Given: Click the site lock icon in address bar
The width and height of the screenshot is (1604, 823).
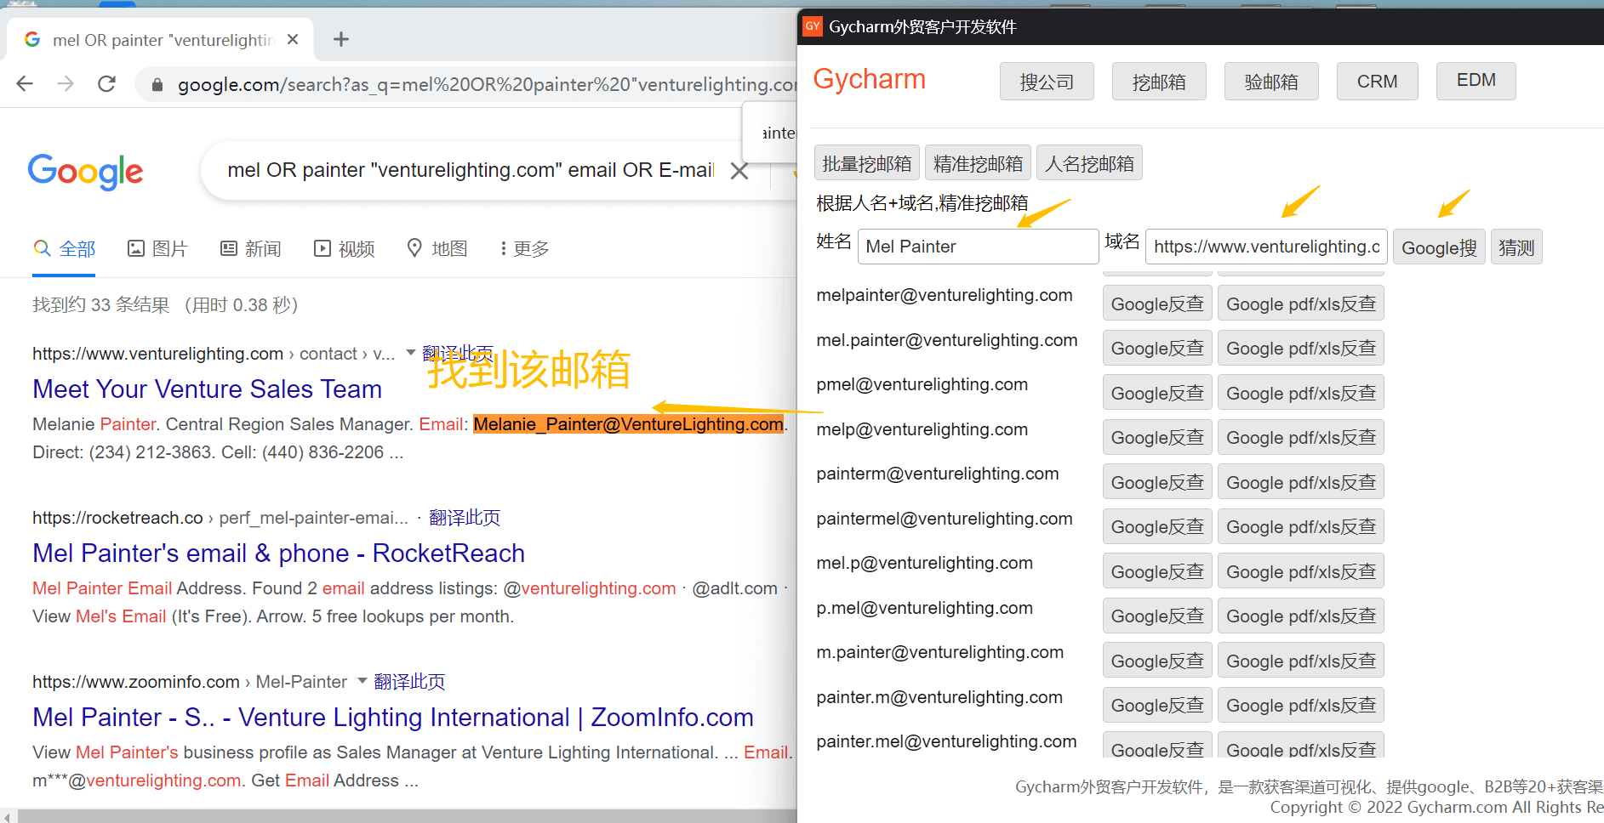Looking at the screenshot, I should (x=157, y=84).
